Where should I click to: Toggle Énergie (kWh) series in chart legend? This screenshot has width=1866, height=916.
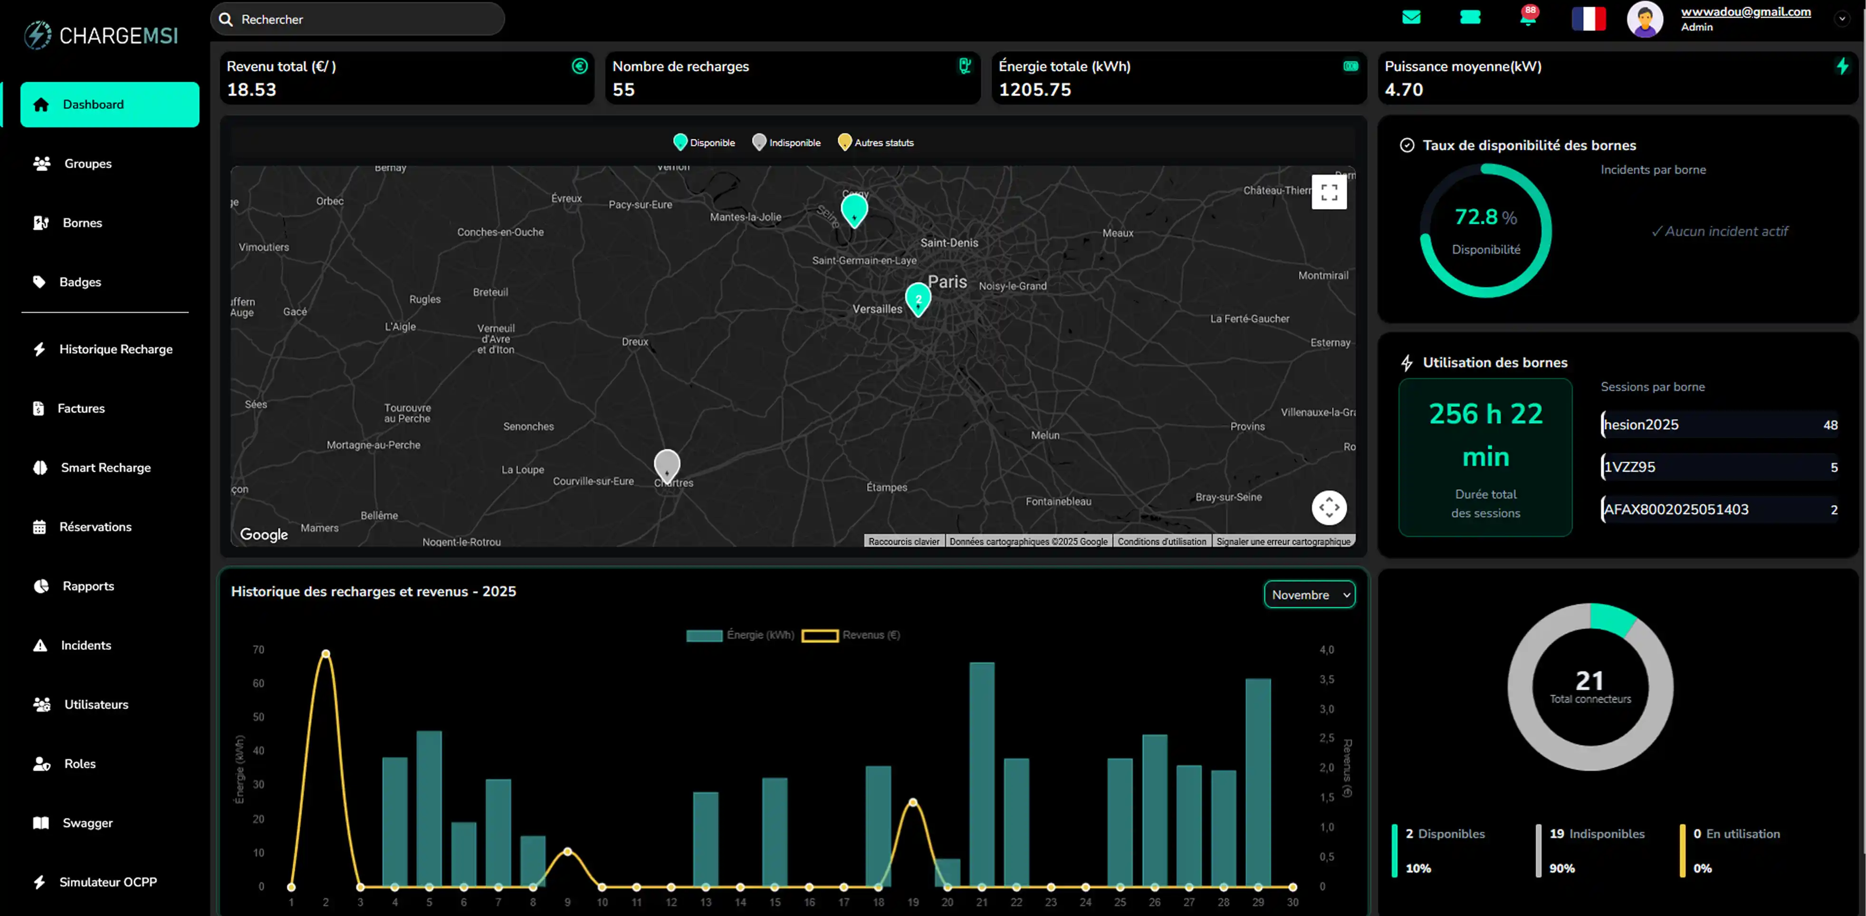[x=739, y=635]
